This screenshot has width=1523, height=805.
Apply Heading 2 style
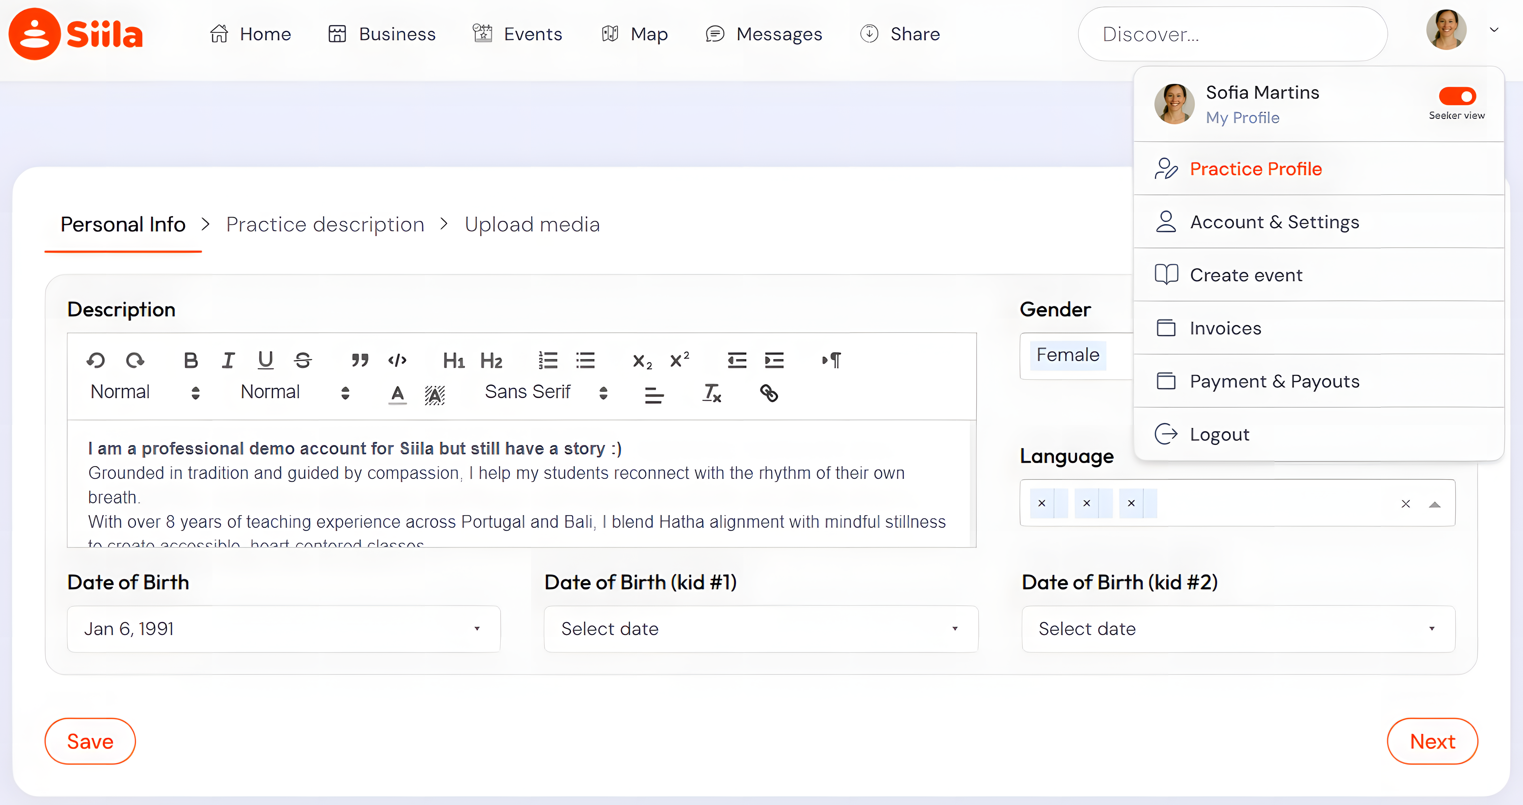[x=491, y=361]
